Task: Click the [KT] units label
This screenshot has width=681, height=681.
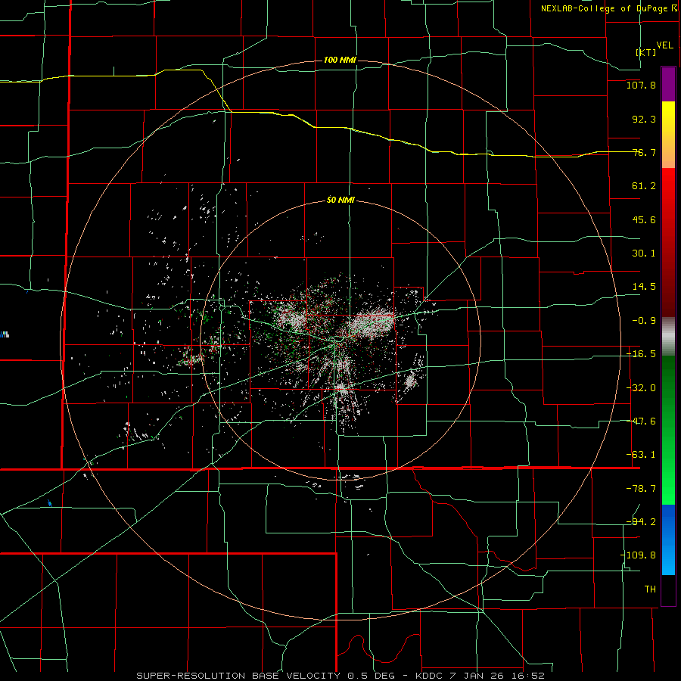Action: [x=646, y=52]
